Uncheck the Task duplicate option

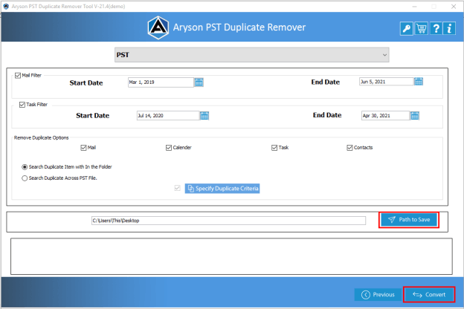click(x=274, y=148)
